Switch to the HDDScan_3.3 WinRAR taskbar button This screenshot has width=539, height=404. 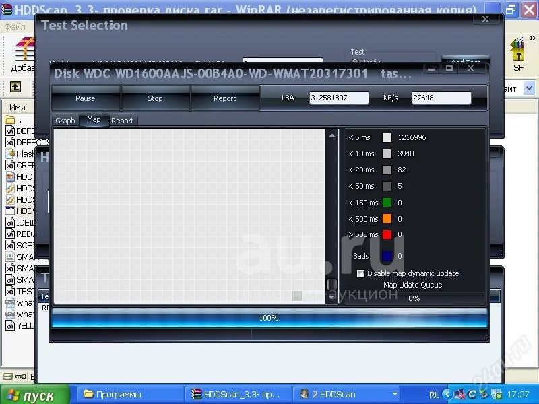pos(239,394)
